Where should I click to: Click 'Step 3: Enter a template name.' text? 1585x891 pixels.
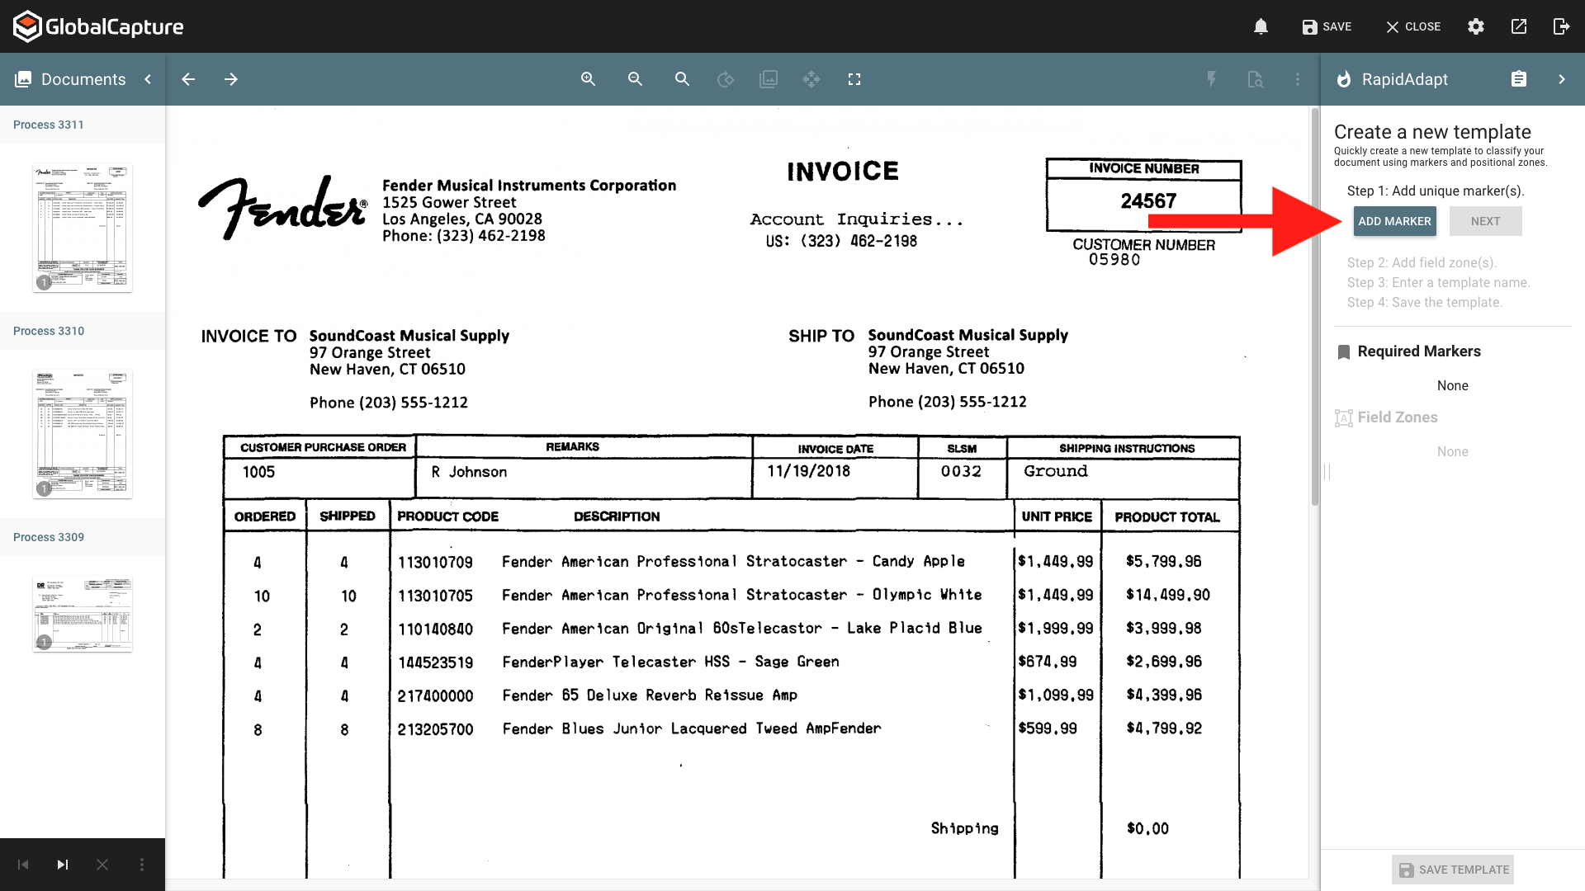[1438, 283]
